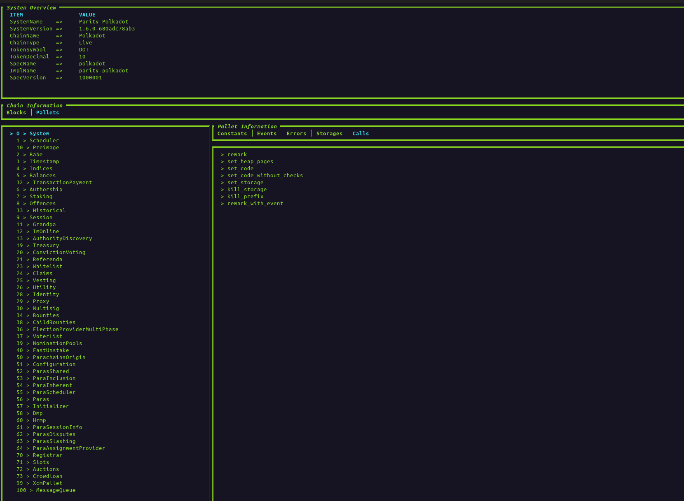Select the Authorship pallet
The width and height of the screenshot is (684, 501).
click(x=39, y=190)
